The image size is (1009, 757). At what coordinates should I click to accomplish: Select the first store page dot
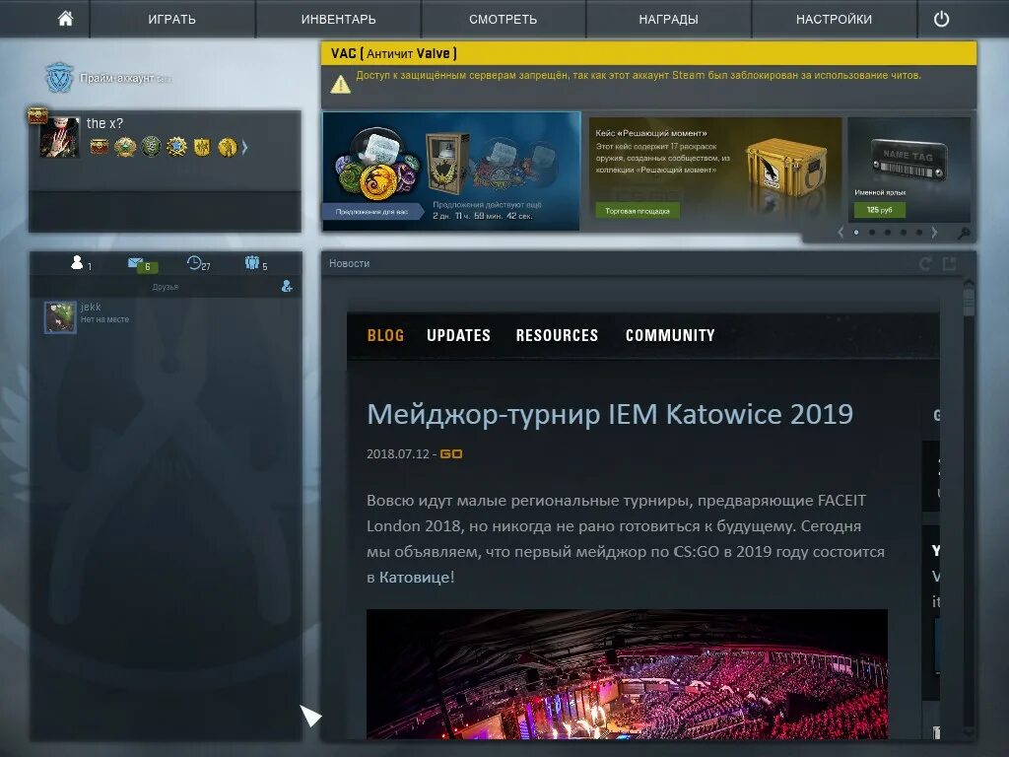point(856,233)
